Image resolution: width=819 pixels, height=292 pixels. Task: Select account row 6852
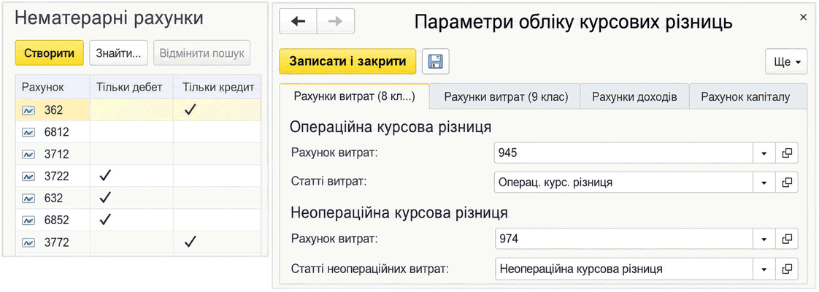pyautogui.click(x=139, y=220)
